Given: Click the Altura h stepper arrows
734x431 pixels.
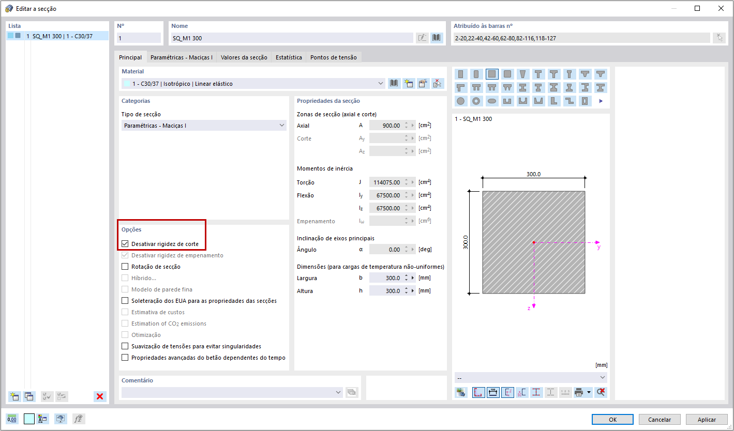Looking at the screenshot, I should [x=406, y=291].
